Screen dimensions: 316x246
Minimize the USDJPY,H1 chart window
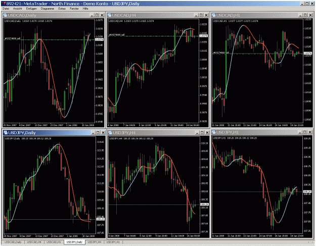click(x=300, y=132)
